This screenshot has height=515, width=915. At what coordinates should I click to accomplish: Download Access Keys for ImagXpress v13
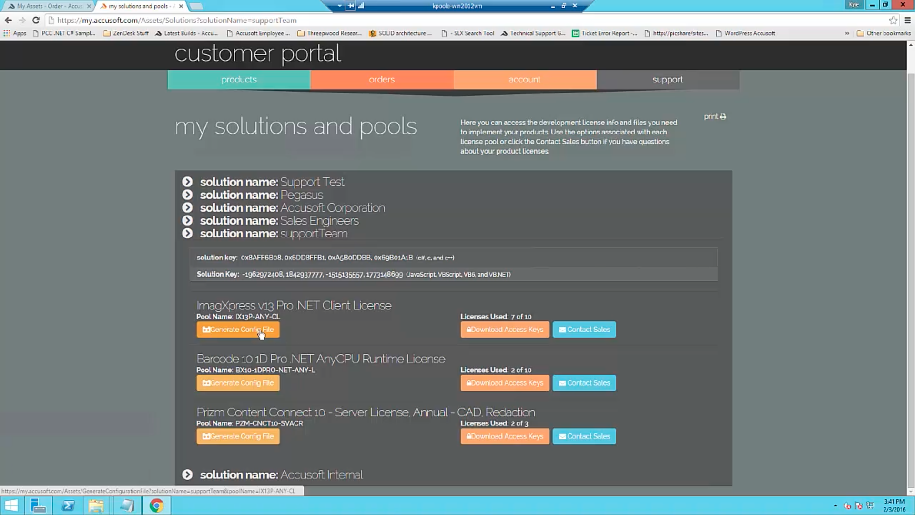coord(505,330)
